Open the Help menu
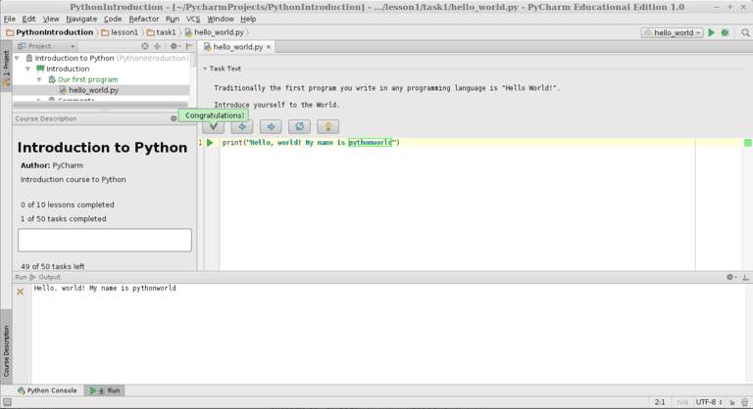 (248, 19)
